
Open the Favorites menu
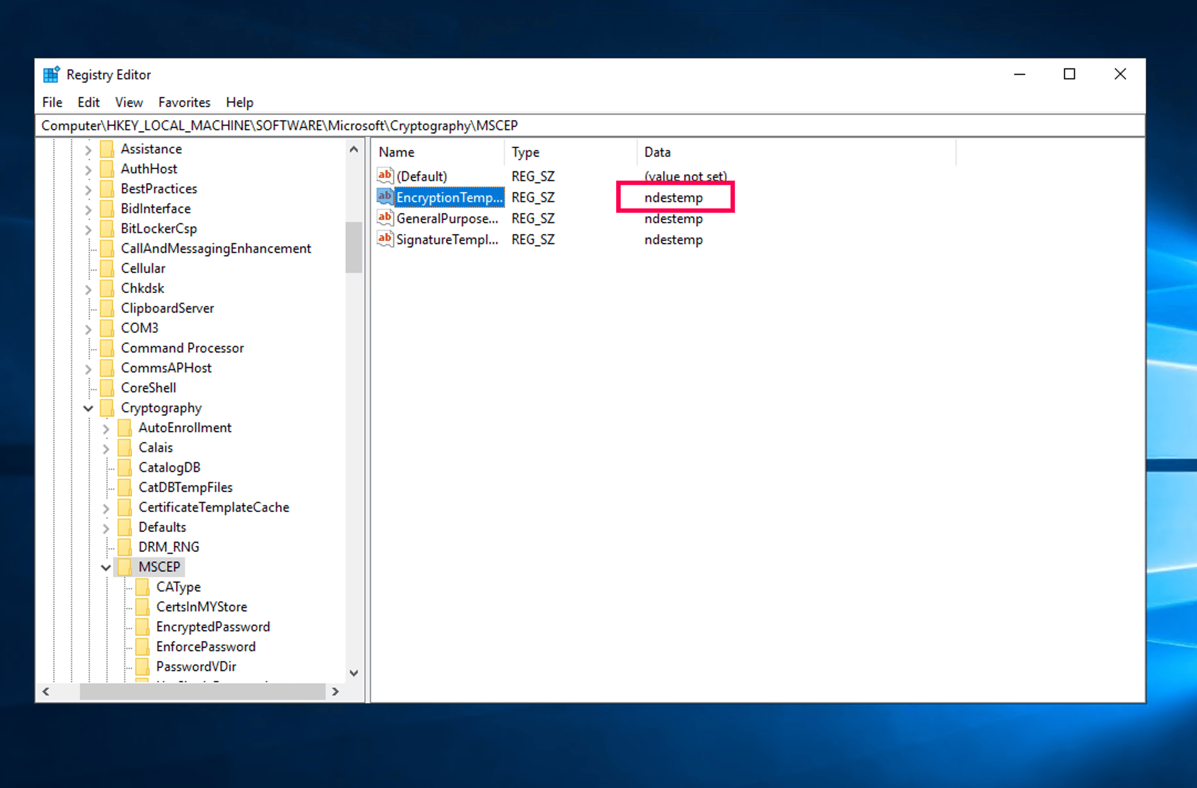pos(184,102)
